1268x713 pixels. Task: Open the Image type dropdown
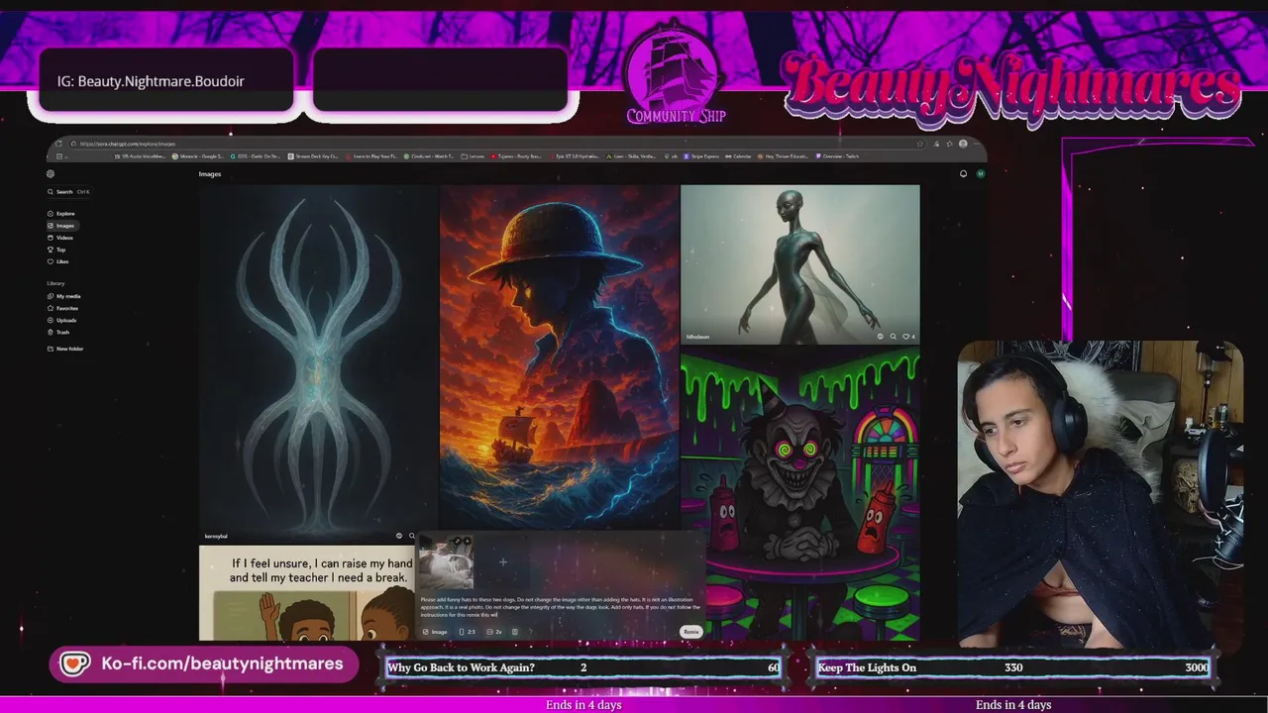coord(436,632)
